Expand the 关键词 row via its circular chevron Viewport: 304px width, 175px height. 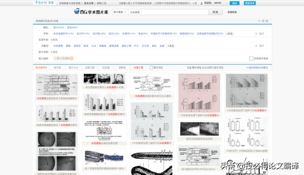[256, 46]
